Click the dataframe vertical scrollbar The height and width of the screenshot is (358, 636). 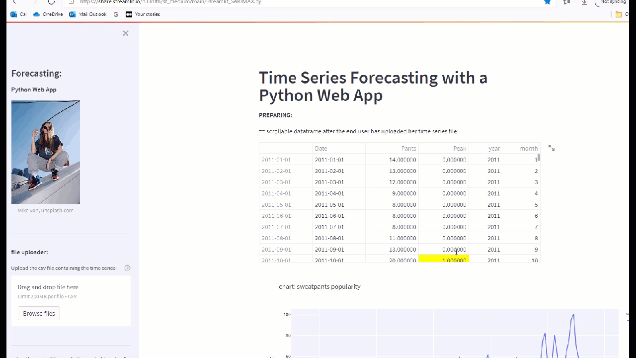pyautogui.click(x=539, y=158)
